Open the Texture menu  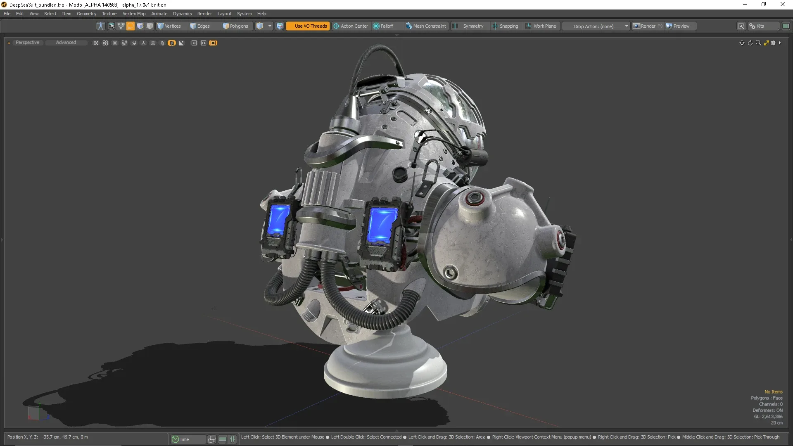tap(109, 14)
